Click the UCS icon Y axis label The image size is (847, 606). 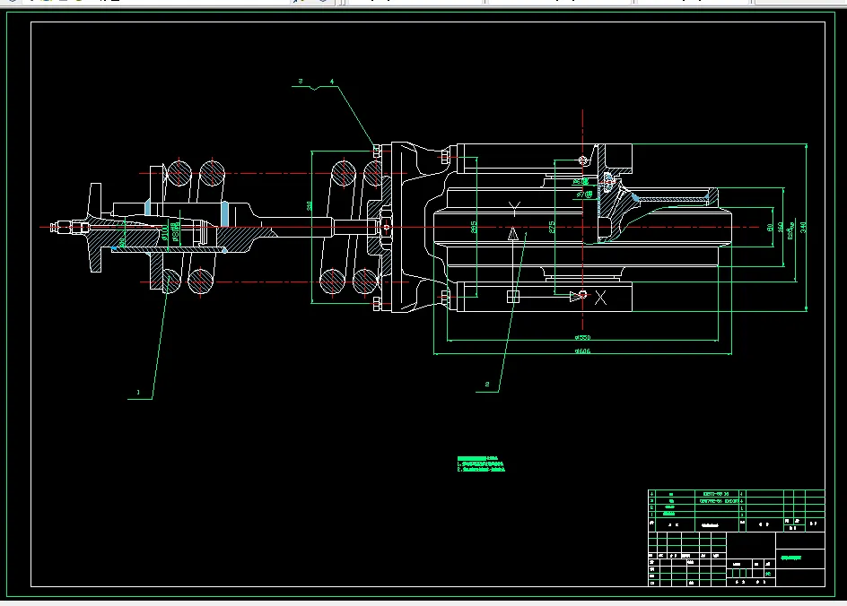pyautogui.click(x=514, y=208)
